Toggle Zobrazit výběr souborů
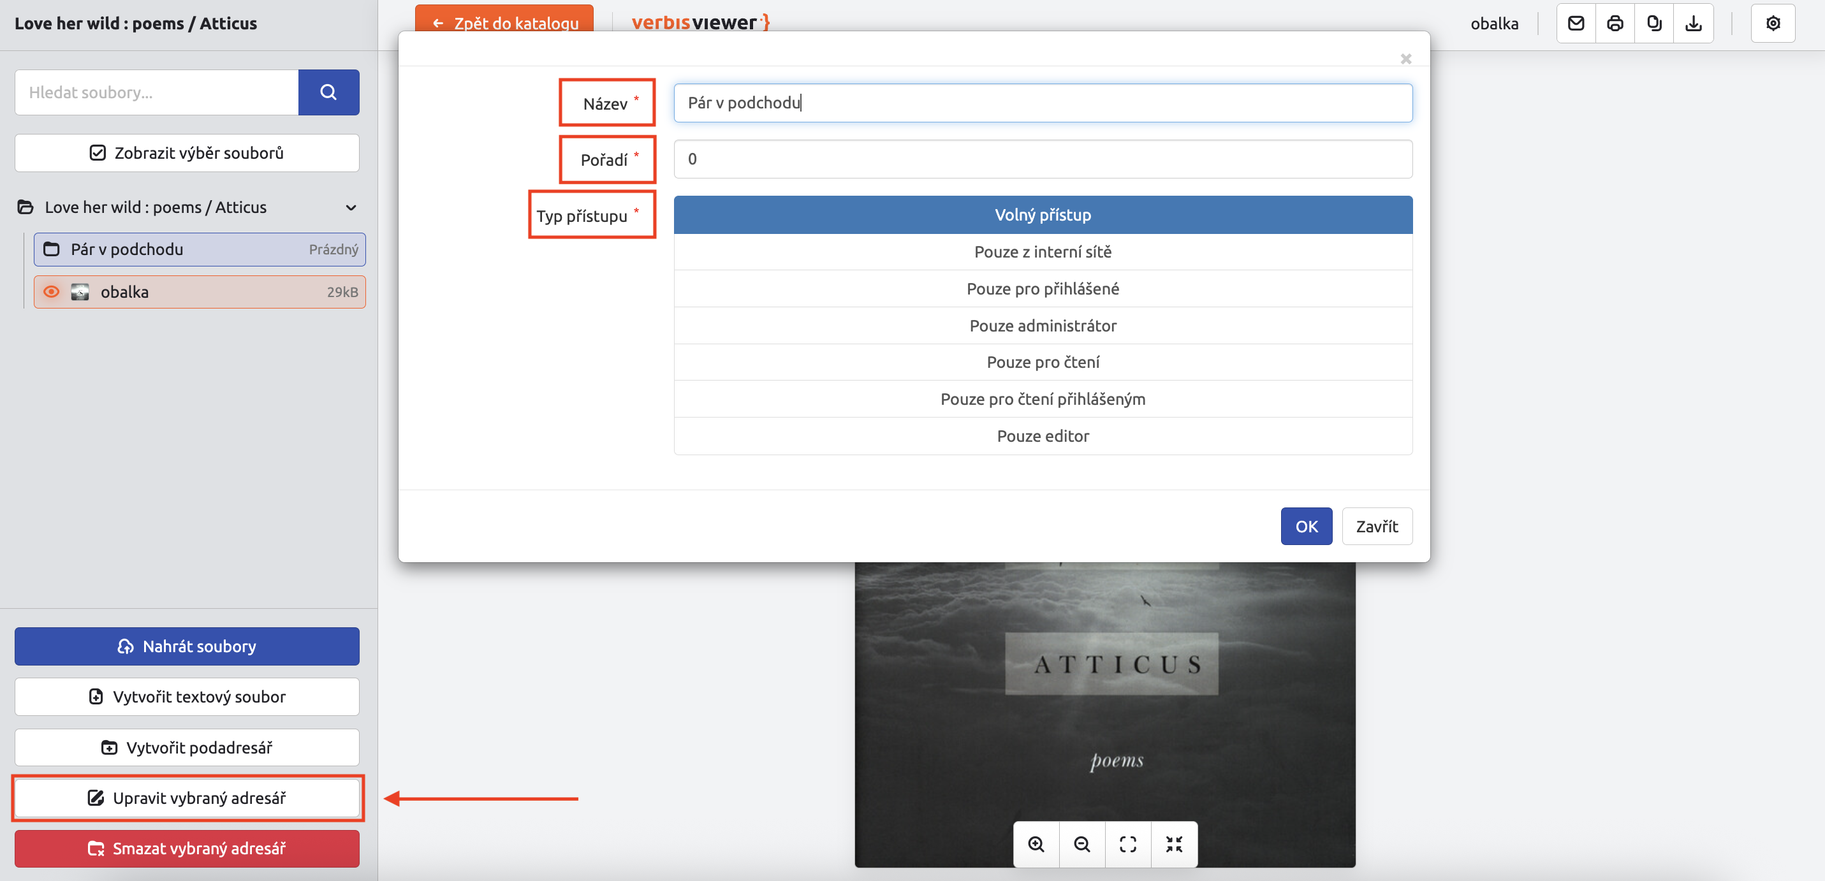 (x=187, y=153)
